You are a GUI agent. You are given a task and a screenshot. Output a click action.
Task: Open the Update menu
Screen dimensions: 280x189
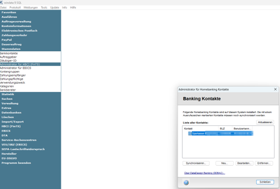tap(55, 7)
